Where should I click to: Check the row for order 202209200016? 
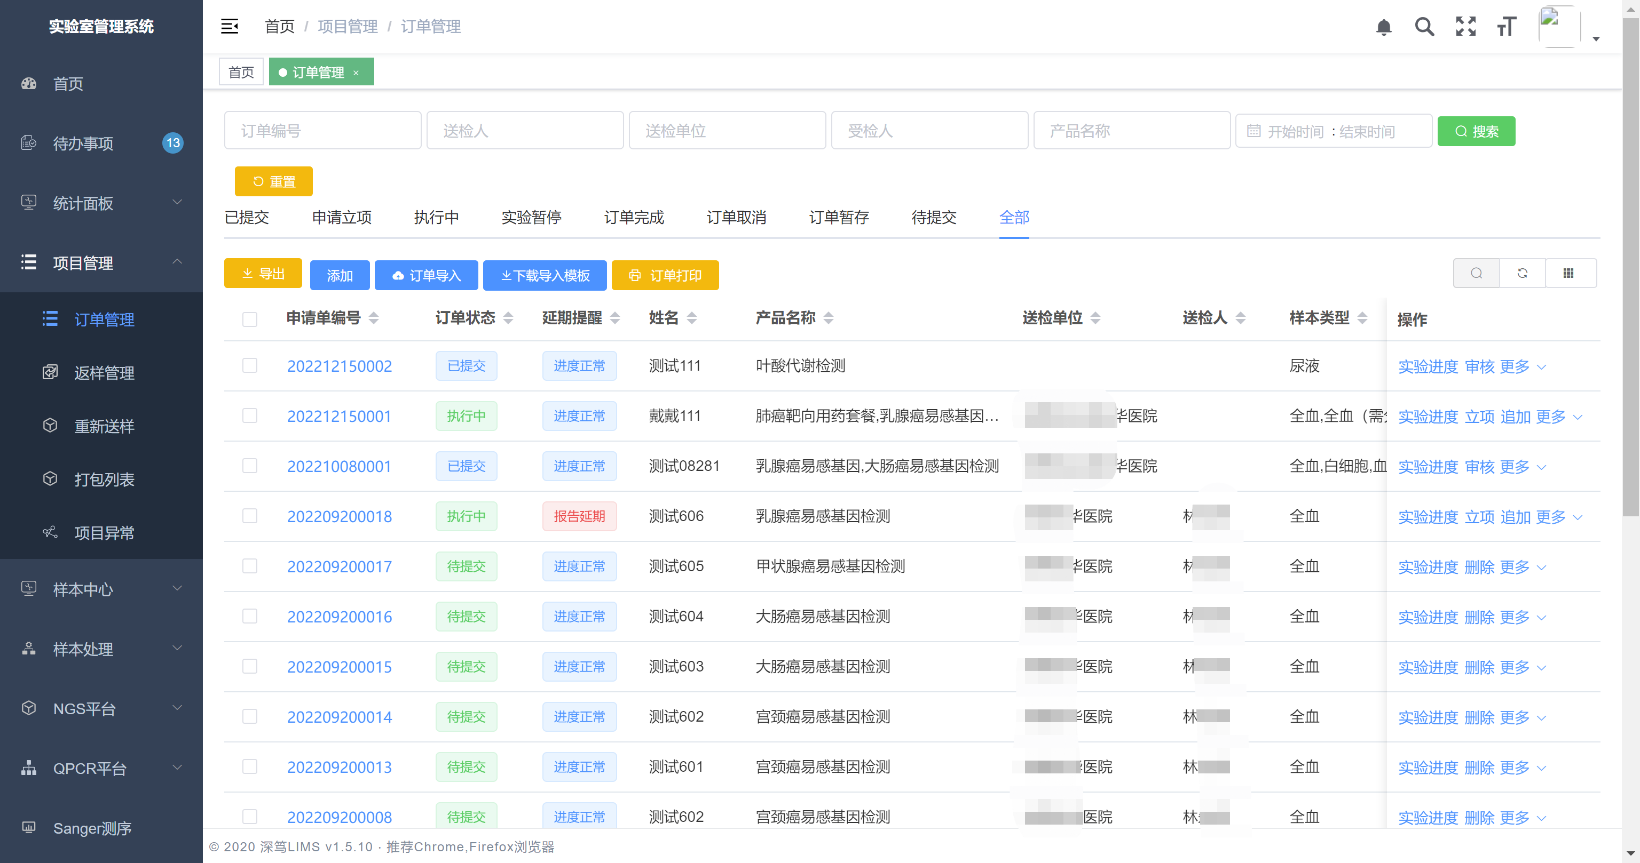click(249, 616)
